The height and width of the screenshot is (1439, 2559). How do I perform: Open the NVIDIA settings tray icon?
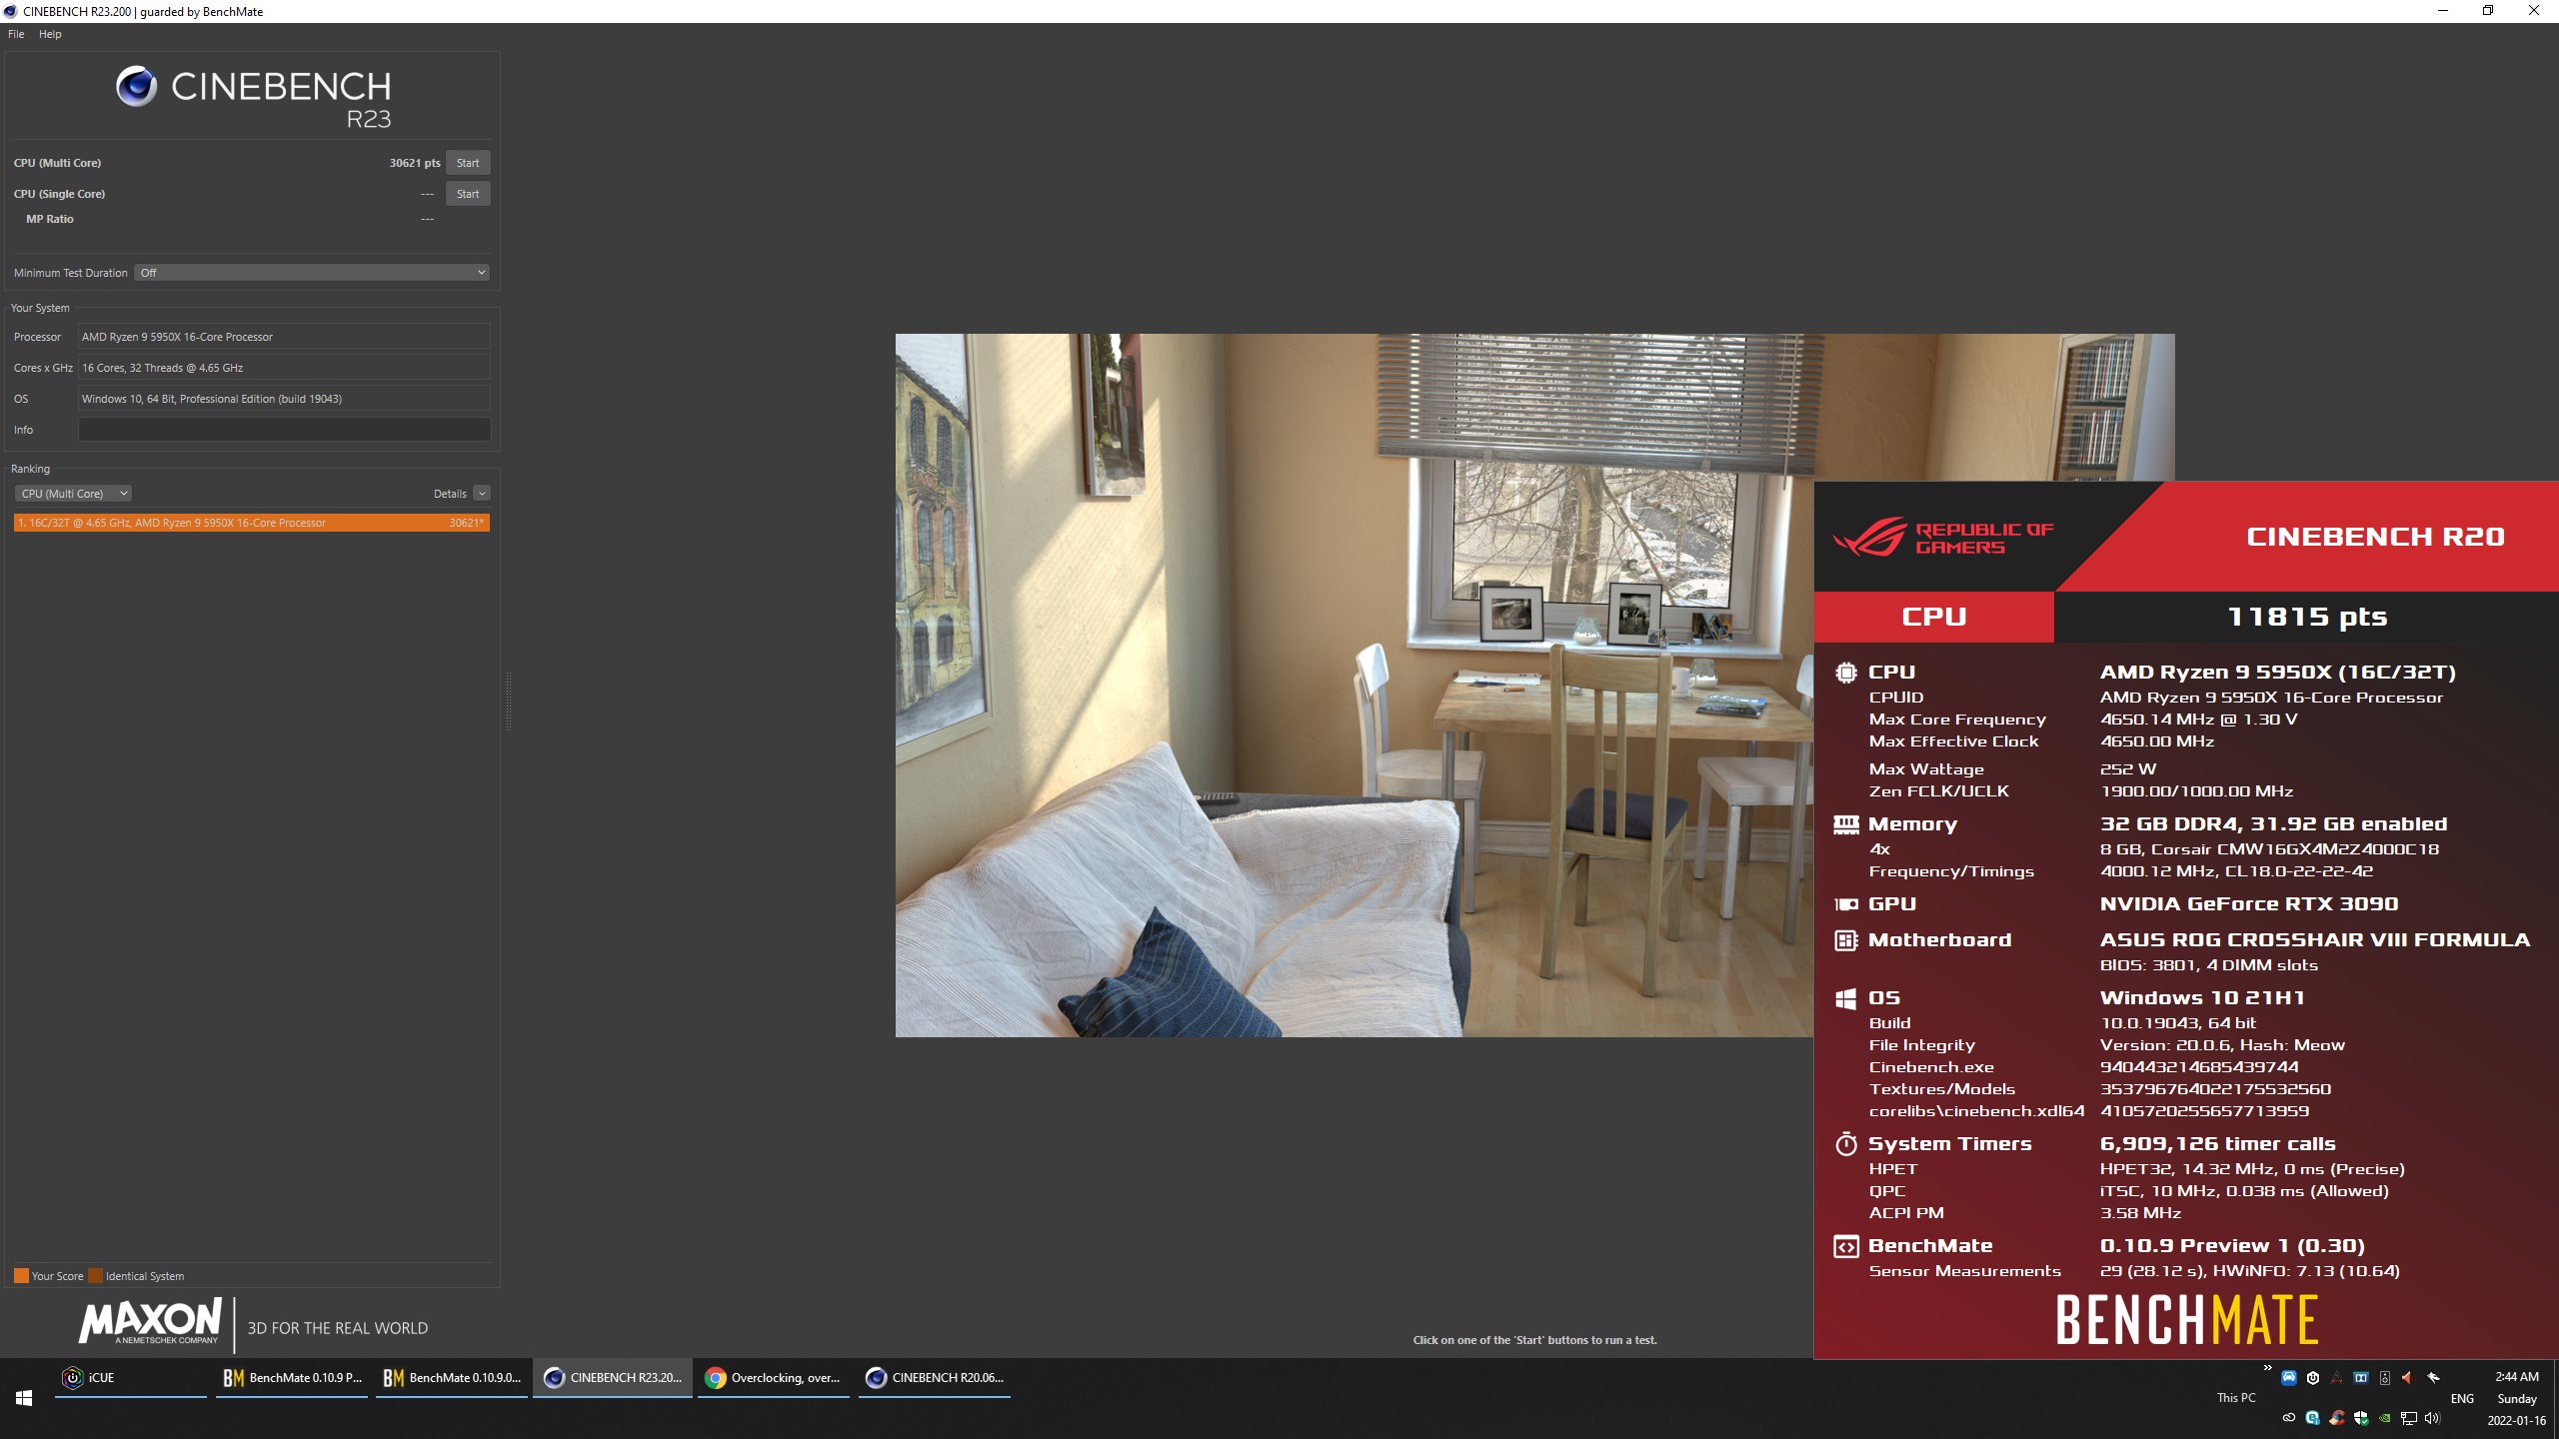tap(2385, 1417)
